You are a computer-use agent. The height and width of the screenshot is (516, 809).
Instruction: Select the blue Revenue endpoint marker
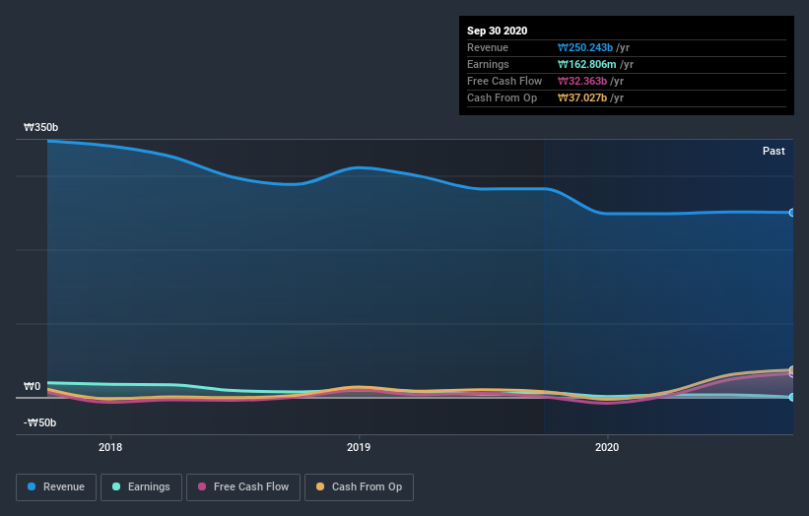792,213
